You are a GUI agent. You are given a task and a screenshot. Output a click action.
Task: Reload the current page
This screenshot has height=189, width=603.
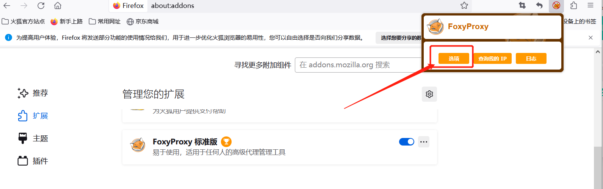[x=41, y=6]
